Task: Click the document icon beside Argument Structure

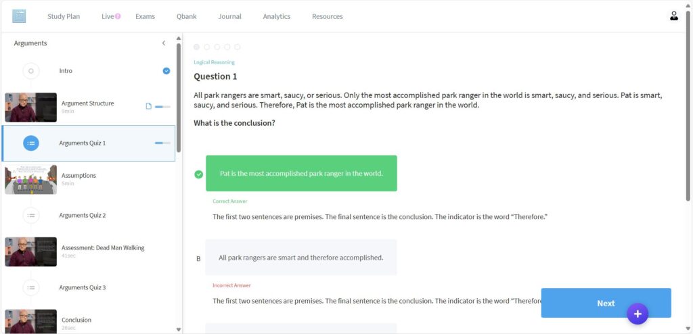Action: click(149, 107)
